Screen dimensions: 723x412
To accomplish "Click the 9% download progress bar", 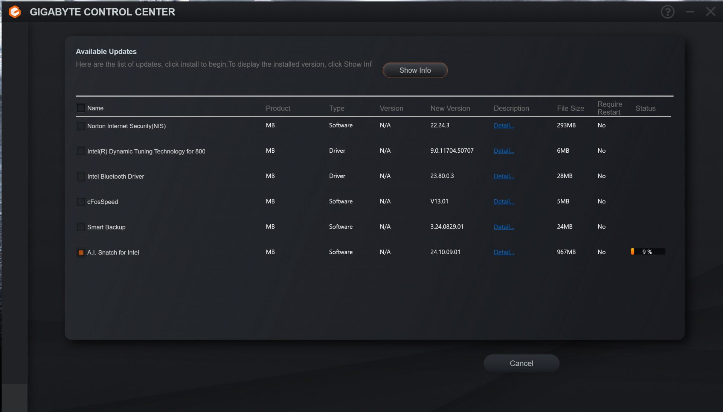I will click(x=648, y=252).
